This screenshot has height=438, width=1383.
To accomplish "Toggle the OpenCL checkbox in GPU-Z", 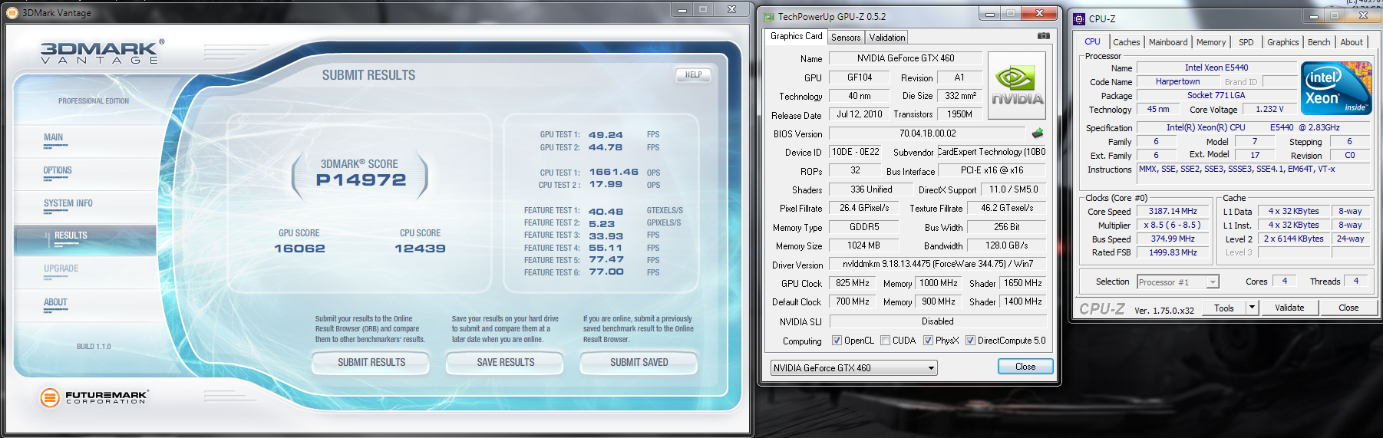I will (837, 341).
